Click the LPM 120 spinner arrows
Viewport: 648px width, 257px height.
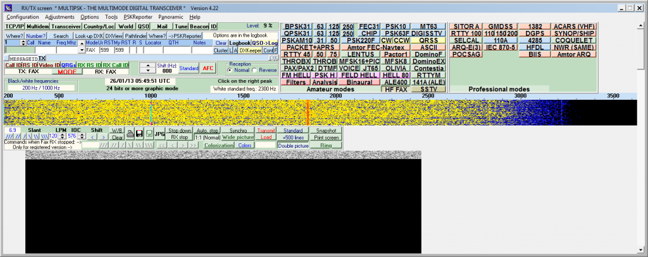point(62,136)
